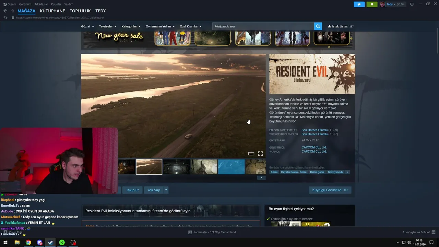Open the developer CAPCOM Co., Ltd. link
This screenshot has width=439, height=247.
(x=314, y=148)
